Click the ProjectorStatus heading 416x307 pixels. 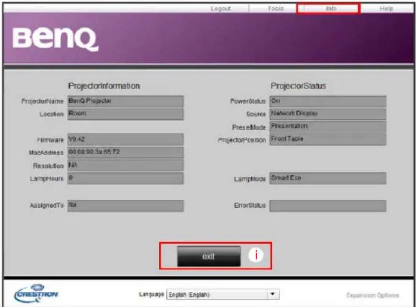coord(298,86)
